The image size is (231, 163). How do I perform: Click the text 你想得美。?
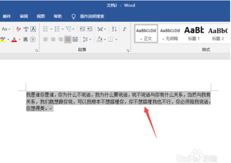[x=37, y=109]
